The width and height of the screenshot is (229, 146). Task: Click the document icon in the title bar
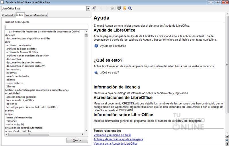click(x=2, y=2)
